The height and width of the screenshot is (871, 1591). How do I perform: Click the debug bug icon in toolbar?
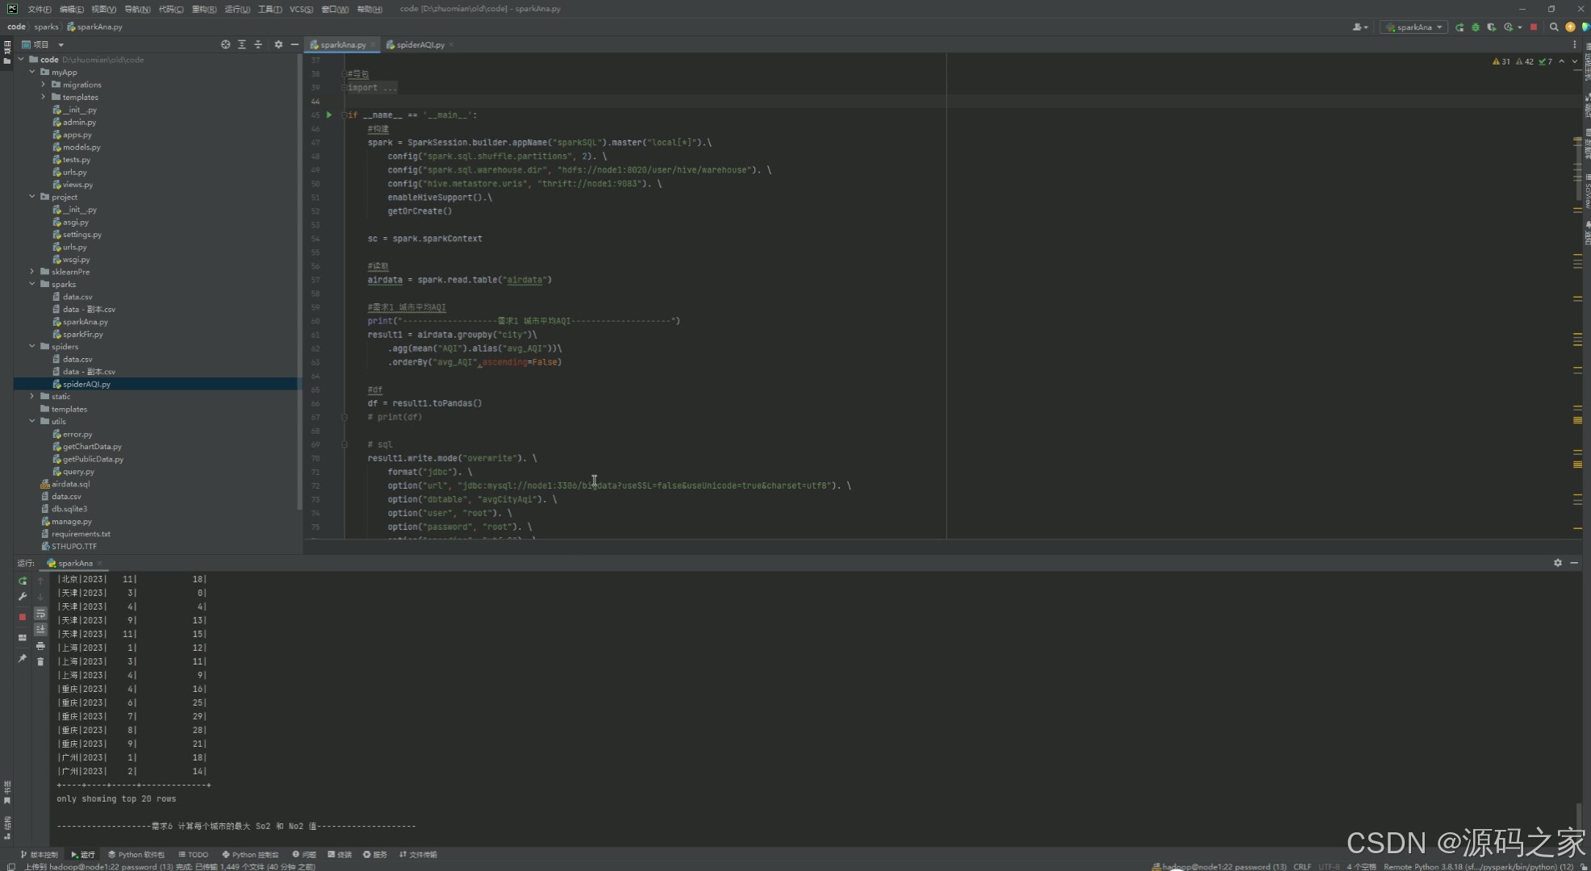[x=1476, y=27]
